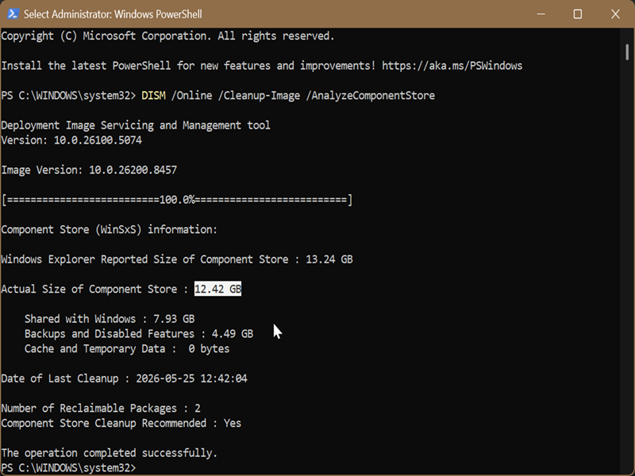Click the /Cleanup-Image parameter text

(260, 95)
